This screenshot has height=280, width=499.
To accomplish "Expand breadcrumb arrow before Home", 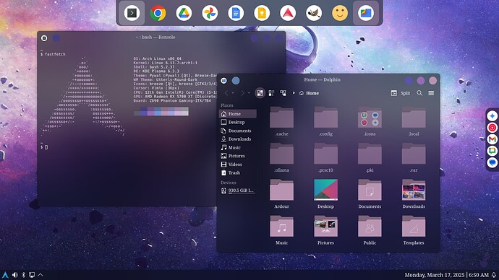I will tap(294, 93).
